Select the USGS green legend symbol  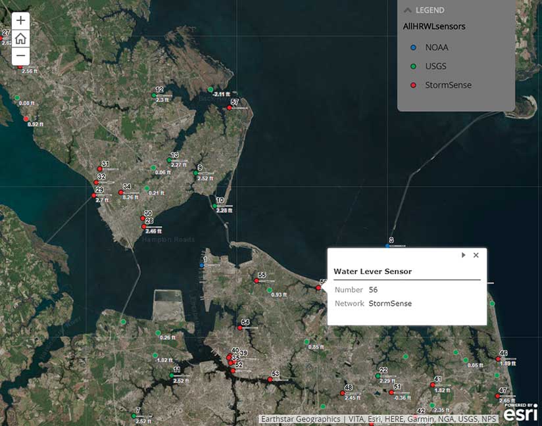pyautogui.click(x=413, y=66)
